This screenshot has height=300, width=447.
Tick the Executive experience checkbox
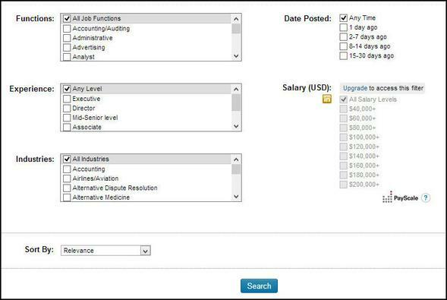67,99
